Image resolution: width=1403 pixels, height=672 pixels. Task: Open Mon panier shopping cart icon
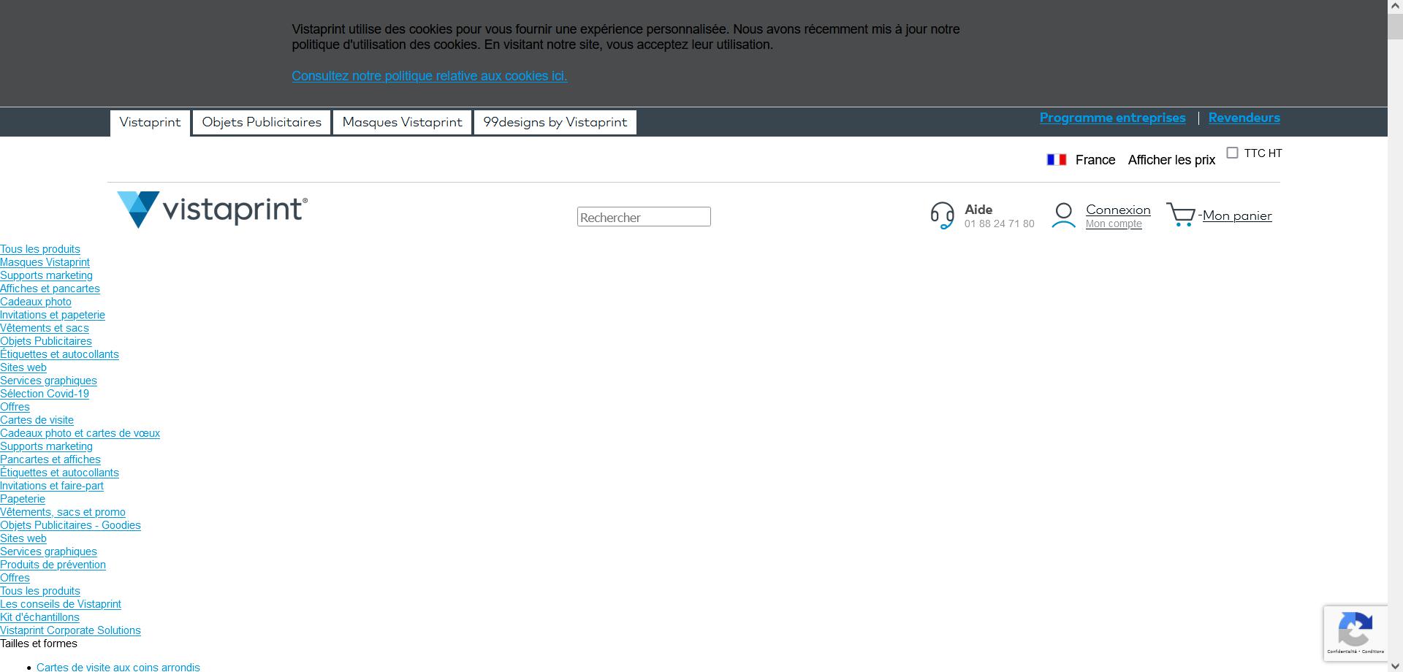click(1179, 215)
